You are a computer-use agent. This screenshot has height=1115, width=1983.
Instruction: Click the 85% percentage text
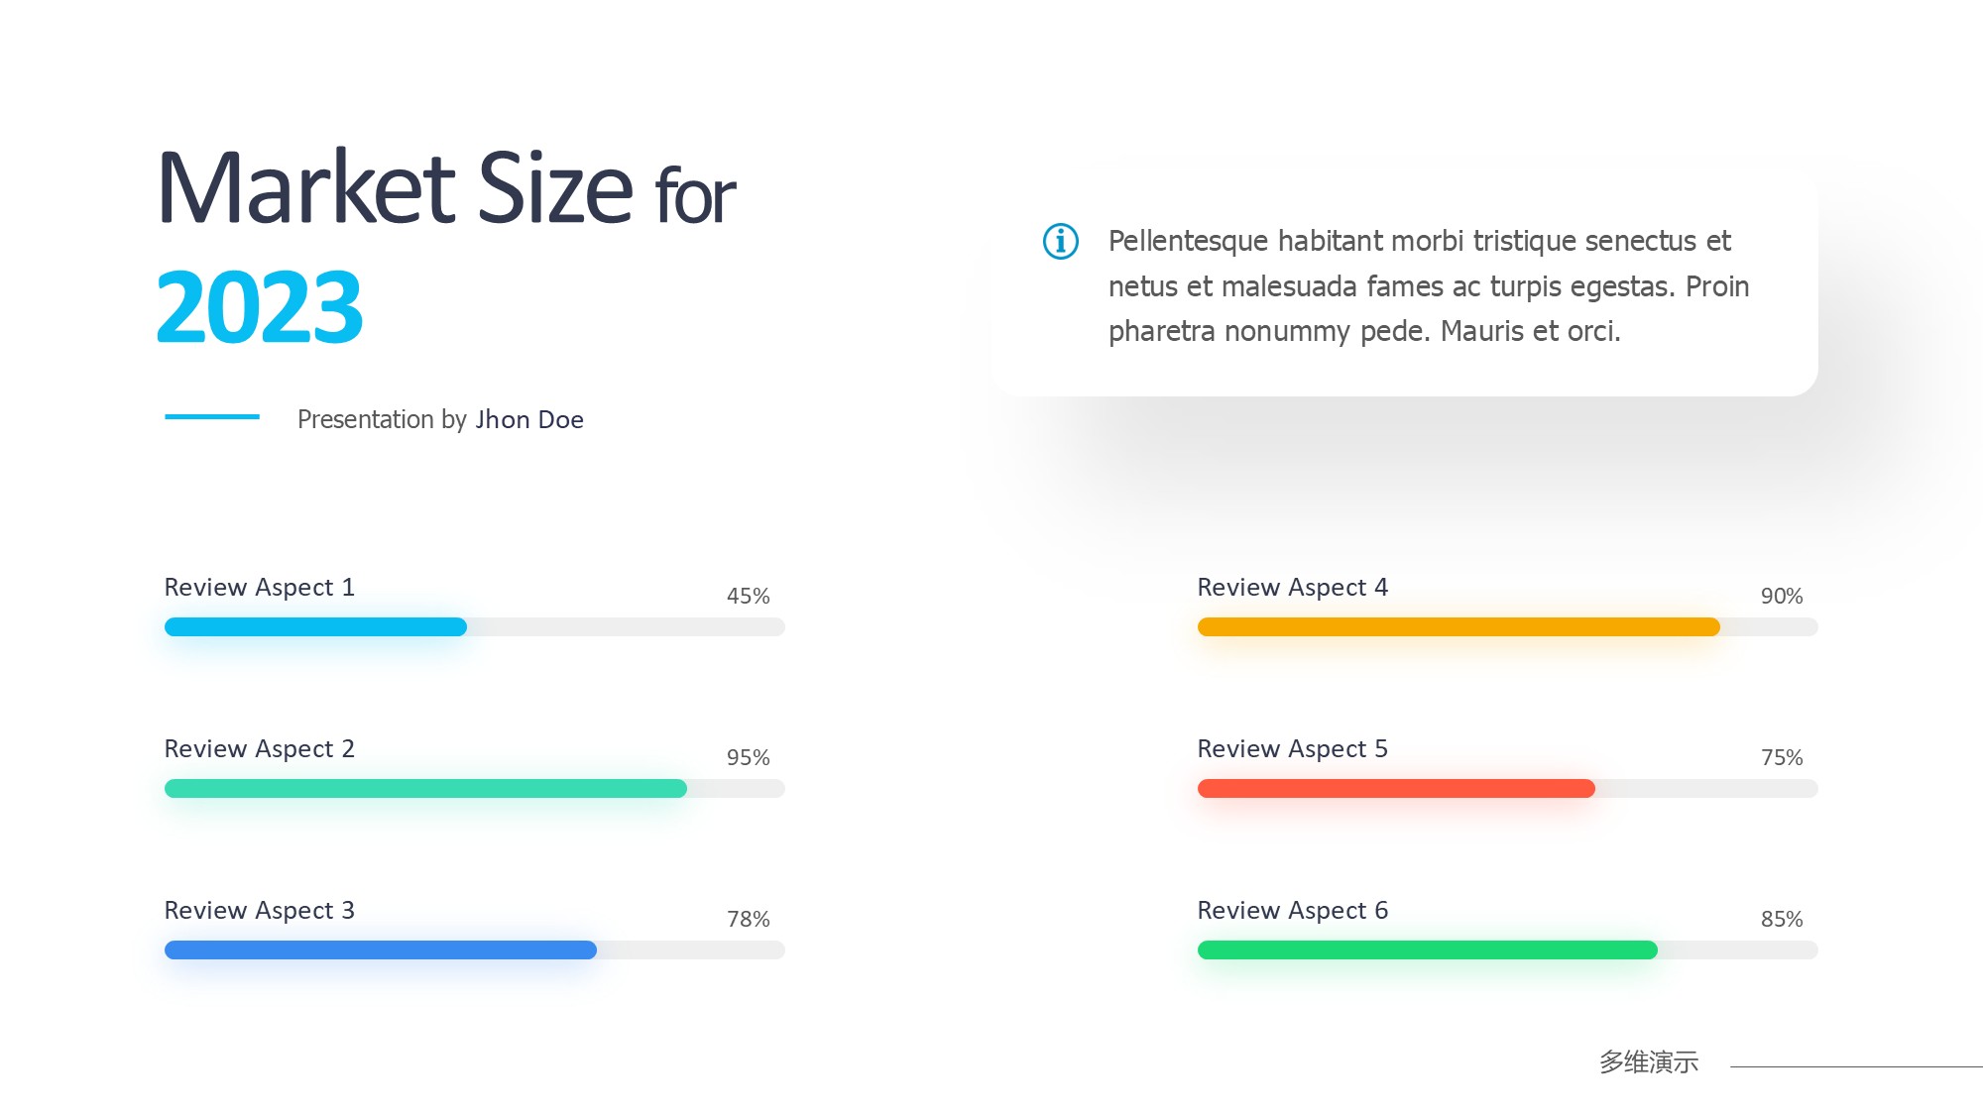[1781, 919]
